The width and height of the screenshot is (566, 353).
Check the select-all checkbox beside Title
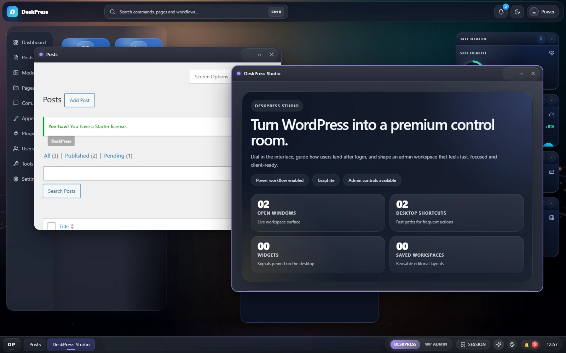click(52, 226)
